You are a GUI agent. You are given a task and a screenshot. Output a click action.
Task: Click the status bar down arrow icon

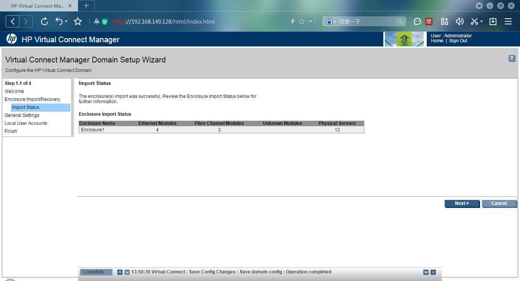pos(127,272)
